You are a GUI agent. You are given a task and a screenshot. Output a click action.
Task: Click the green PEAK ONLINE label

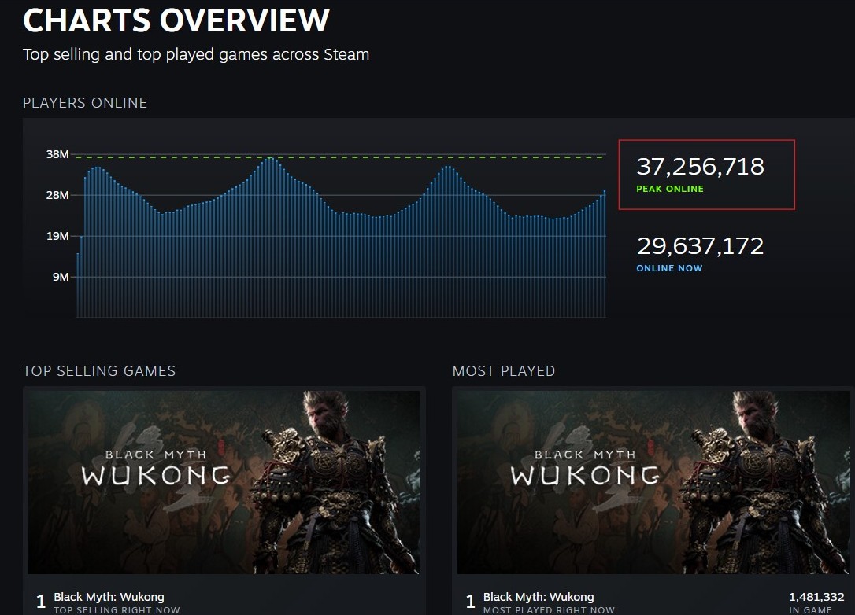coord(670,190)
